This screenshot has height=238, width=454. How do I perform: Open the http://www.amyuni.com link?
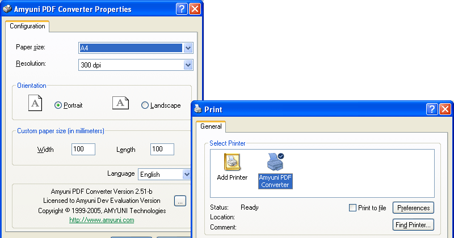click(102, 220)
